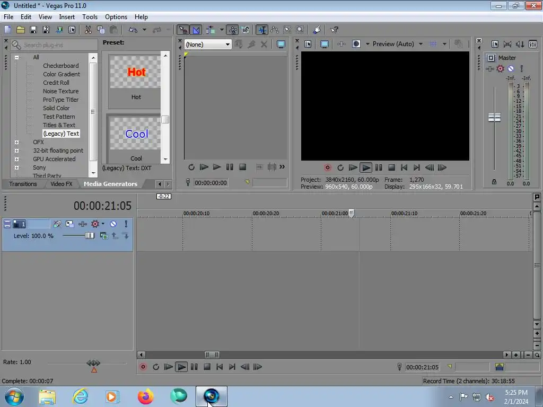Viewport: 543px width, 407px height.
Task: Toggle Automatic Crossfades button
Action: tap(196, 30)
